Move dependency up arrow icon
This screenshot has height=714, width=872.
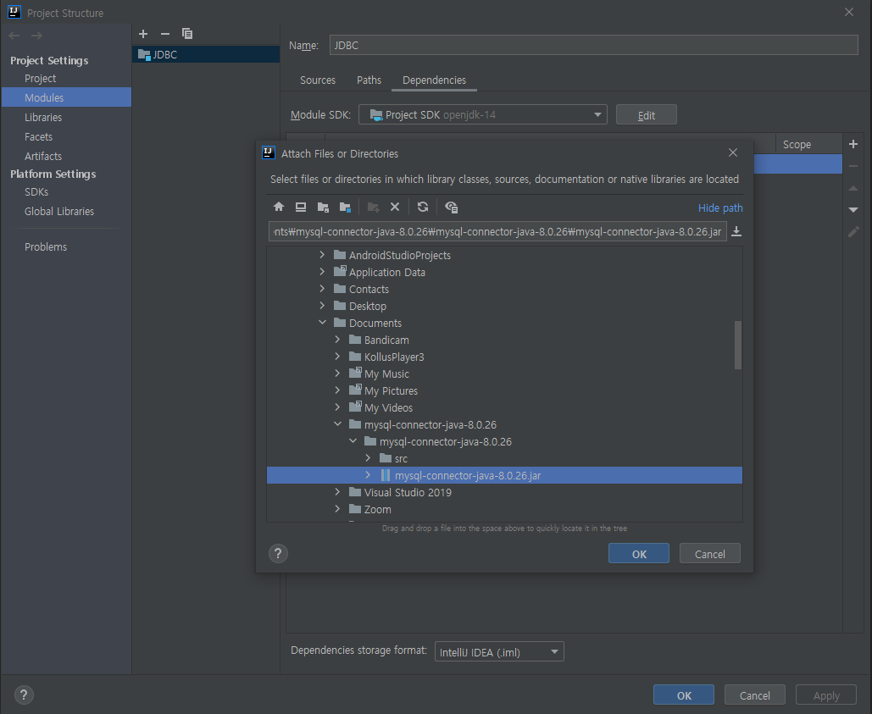click(853, 188)
